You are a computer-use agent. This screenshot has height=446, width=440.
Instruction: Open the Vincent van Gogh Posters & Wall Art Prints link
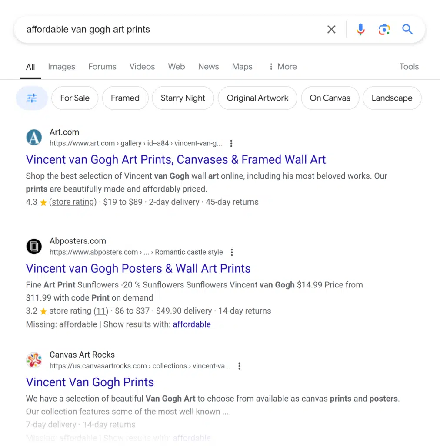coord(138,268)
